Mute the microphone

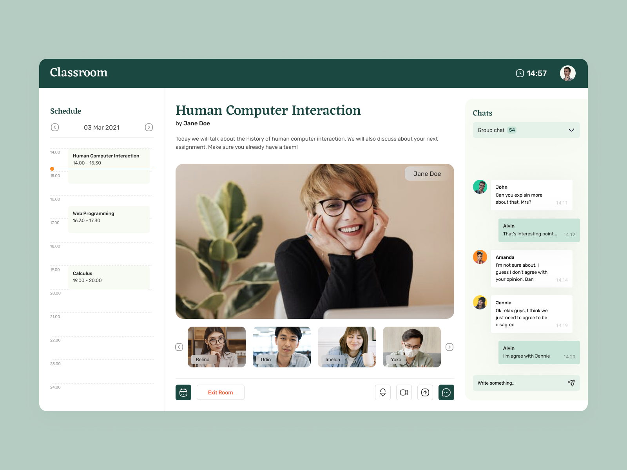click(x=383, y=392)
